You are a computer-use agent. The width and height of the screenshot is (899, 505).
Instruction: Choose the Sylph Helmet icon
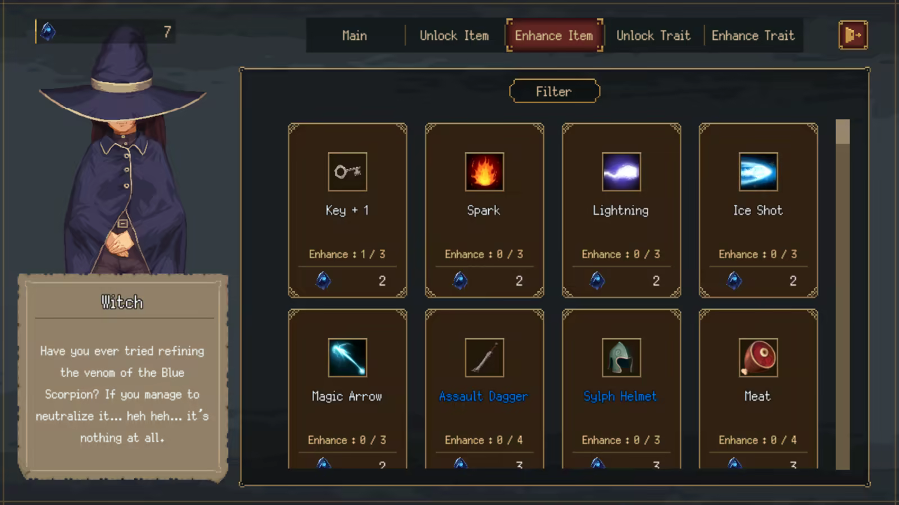621,357
